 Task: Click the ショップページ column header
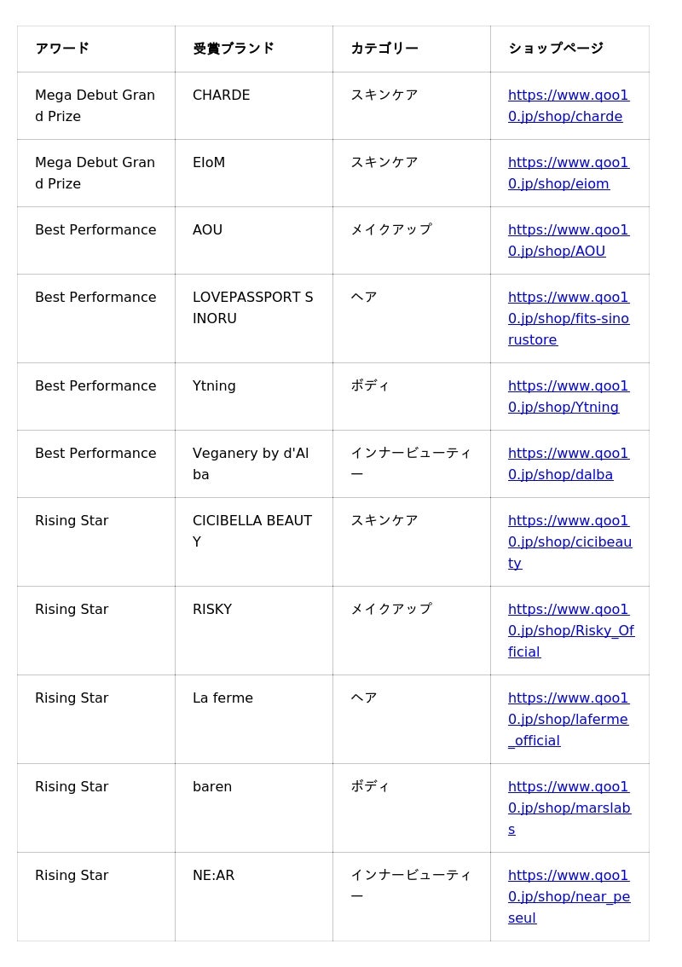pos(556,49)
